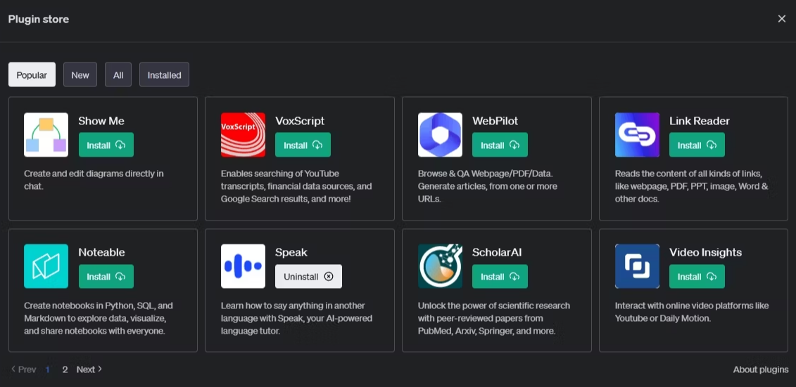Click 'Unlock the power of scientific research' description
Image resolution: width=796 pixels, height=387 pixels.
coord(494,319)
